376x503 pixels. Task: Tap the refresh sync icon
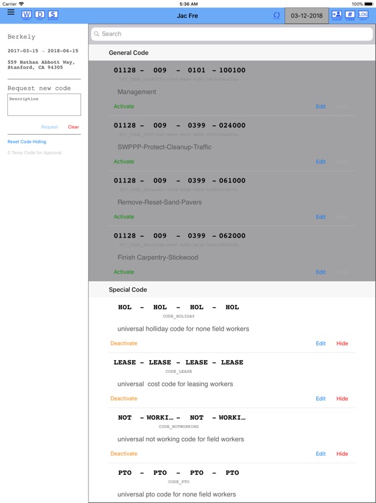(x=277, y=15)
